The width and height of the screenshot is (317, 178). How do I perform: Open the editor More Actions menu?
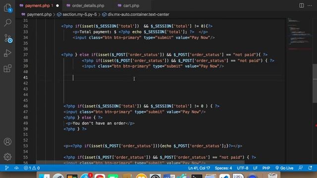click(x=310, y=5)
